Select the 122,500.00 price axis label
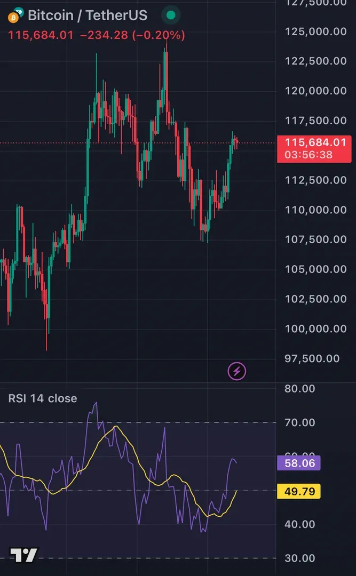The height and width of the screenshot is (576, 356). point(315,61)
